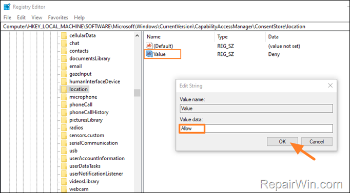350x193 pixels.
Task: Select the picturesLibrary folder icon
Action: point(64,120)
